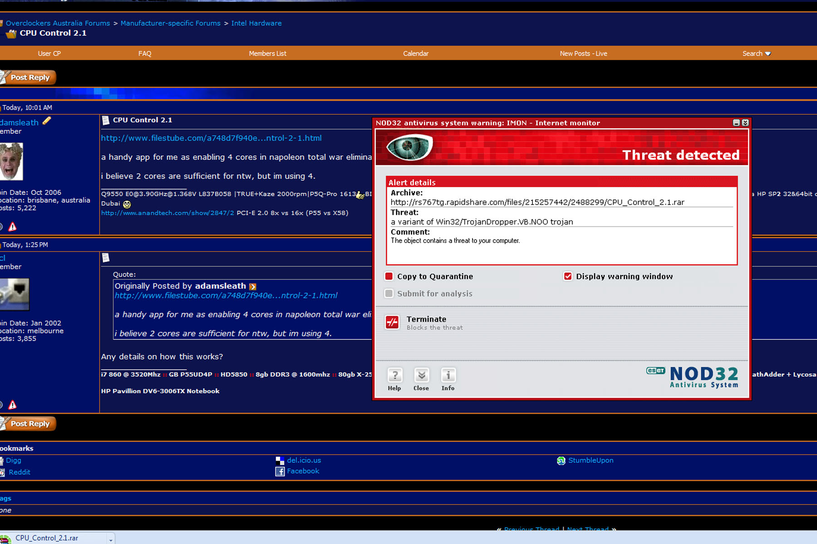
Task: Click the rapidshare archive URL text
Action: click(537, 202)
